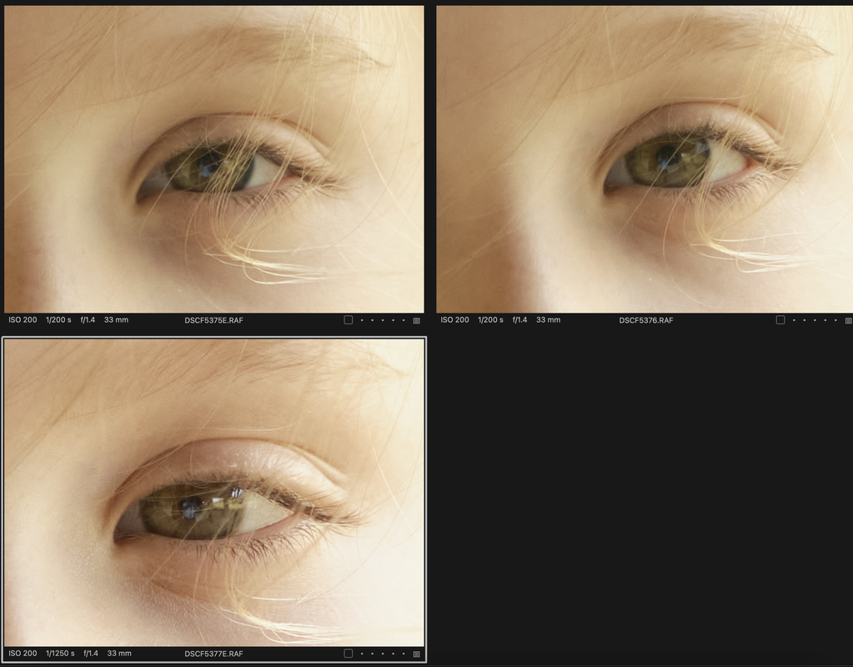Give DSCF5376.RAF a one-star rating

pyautogui.click(x=794, y=320)
